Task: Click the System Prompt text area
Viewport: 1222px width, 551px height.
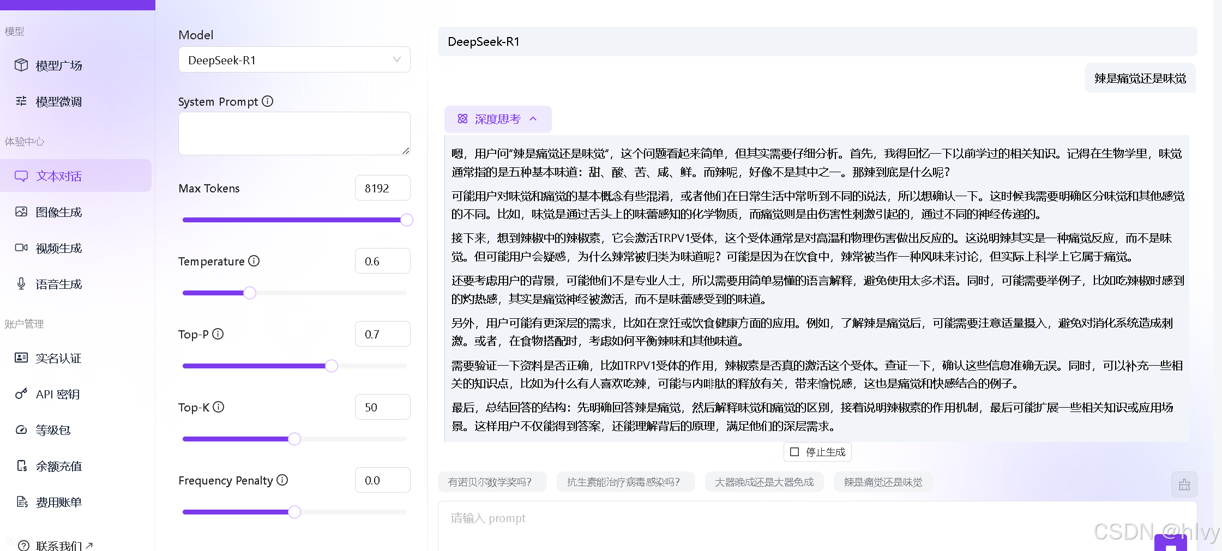Action: [x=294, y=134]
